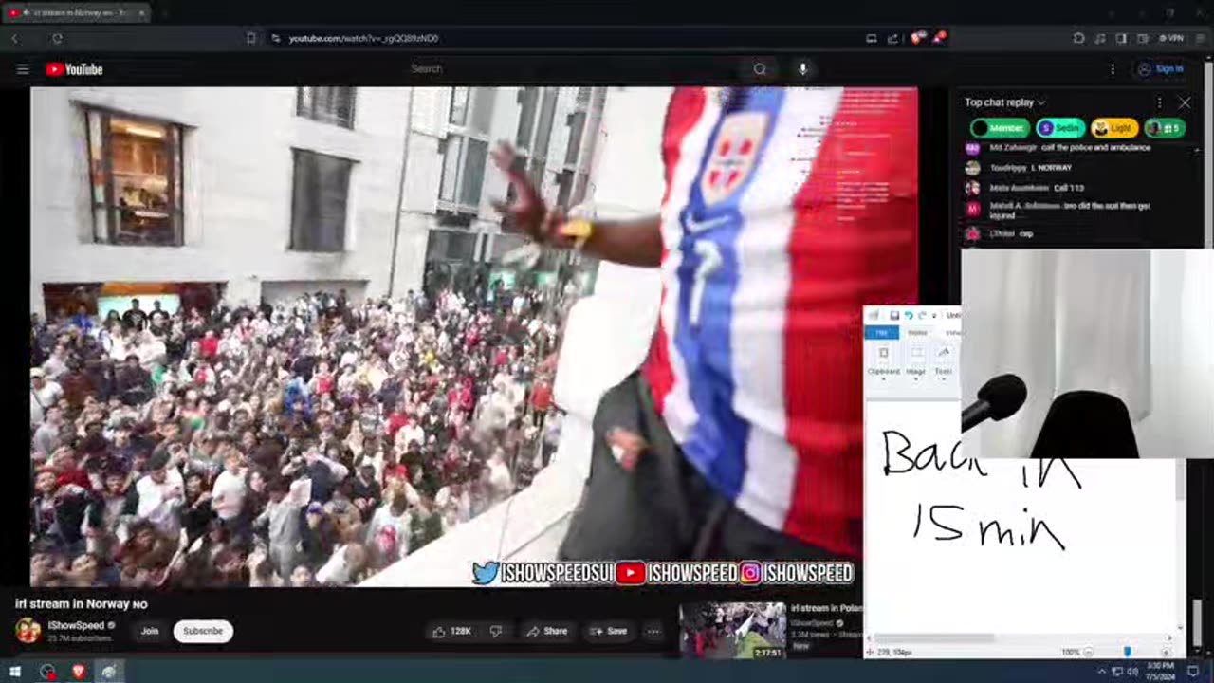Viewport: 1214px width, 683px height.
Task: Focus the YouTube search field
Action: [x=574, y=69]
